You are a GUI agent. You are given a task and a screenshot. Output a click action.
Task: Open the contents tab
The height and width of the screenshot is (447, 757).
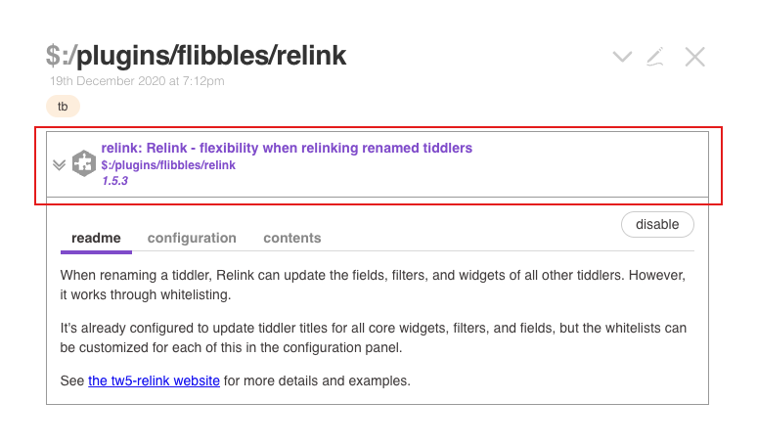pyautogui.click(x=292, y=238)
